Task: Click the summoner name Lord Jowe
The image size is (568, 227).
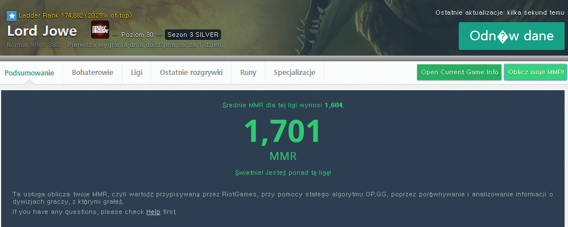Action: [x=42, y=31]
